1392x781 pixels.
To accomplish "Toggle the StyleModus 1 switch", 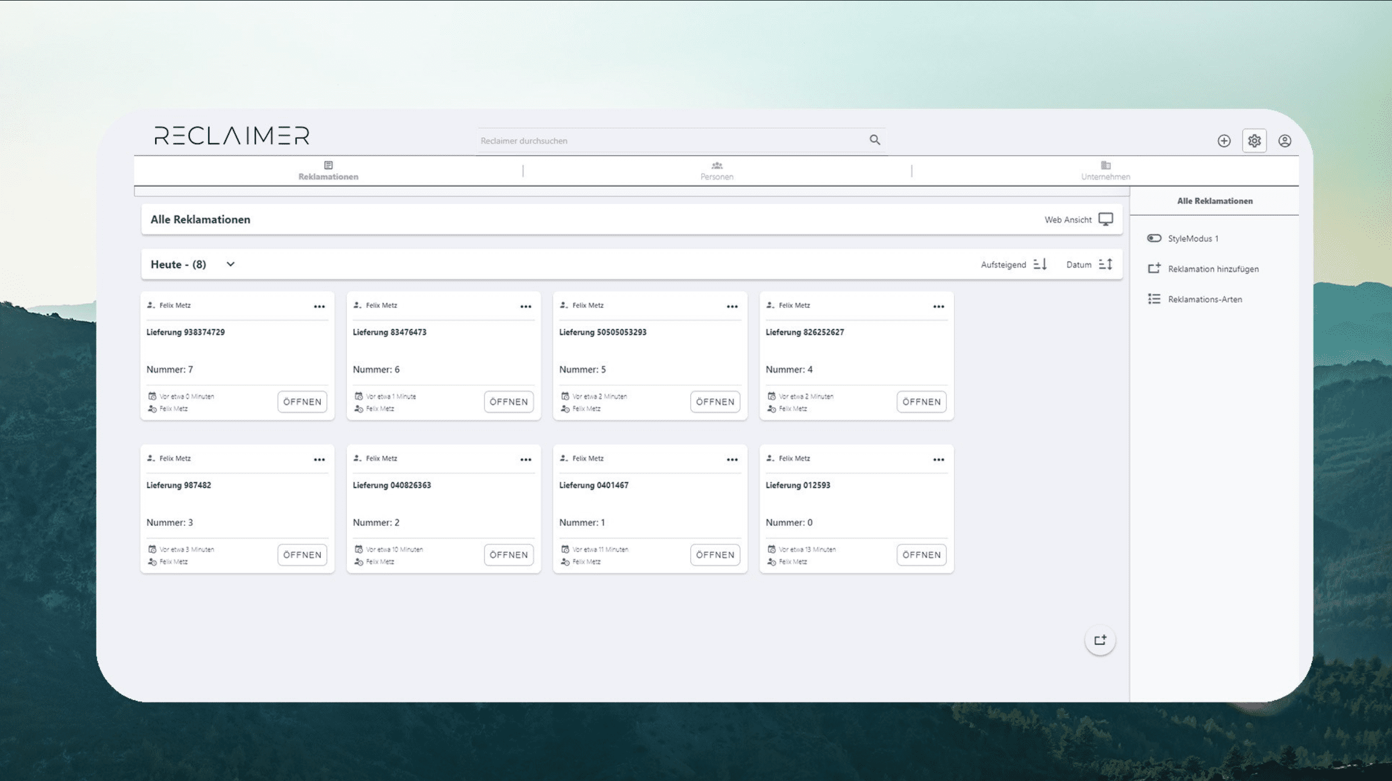I will pyautogui.click(x=1154, y=238).
